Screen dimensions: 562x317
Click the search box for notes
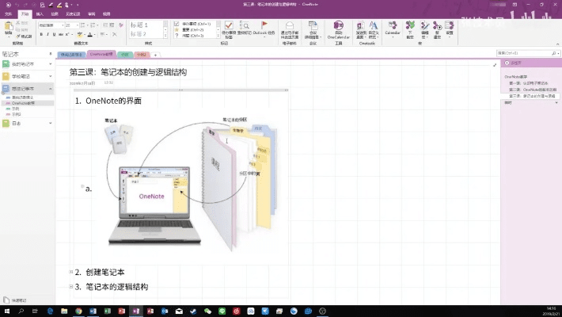point(526,53)
